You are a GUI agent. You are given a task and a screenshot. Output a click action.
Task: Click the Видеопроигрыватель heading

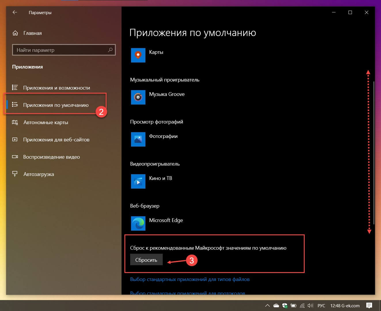coord(155,164)
